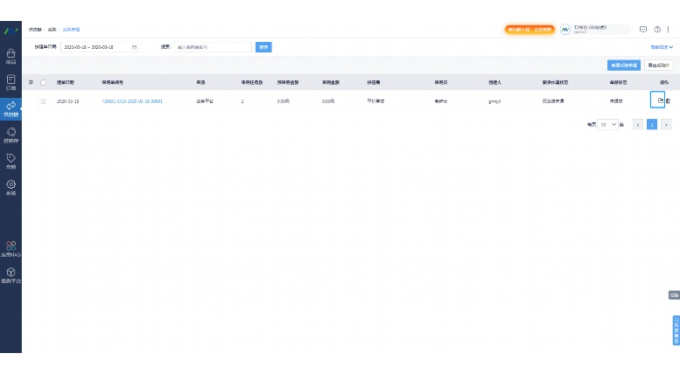The width and height of the screenshot is (680, 374).
Task: Click the order date column header
Action: point(66,82)
